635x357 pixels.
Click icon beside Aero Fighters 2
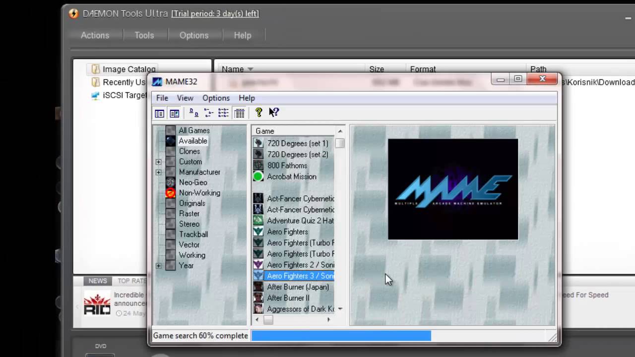258,265
